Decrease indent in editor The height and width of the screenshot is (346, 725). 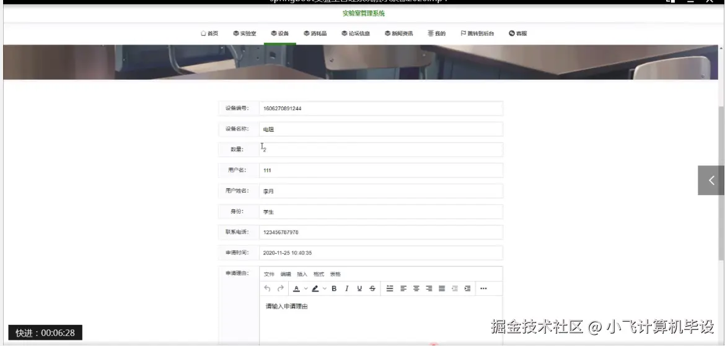click(x=454, y=288)
